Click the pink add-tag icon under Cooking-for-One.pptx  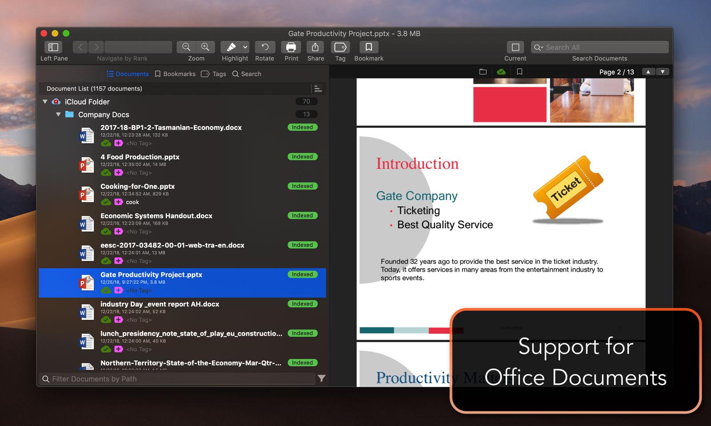pos(118,202)
